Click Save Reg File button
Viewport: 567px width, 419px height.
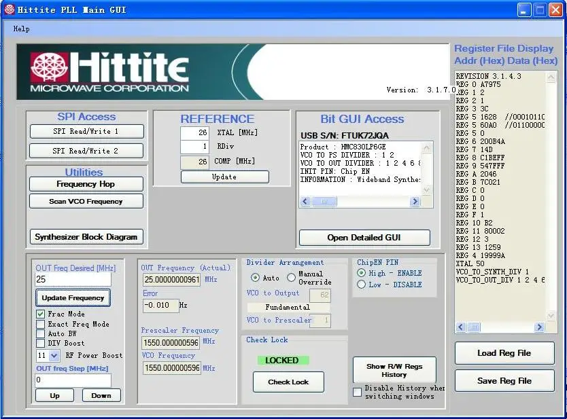point(504,381)
